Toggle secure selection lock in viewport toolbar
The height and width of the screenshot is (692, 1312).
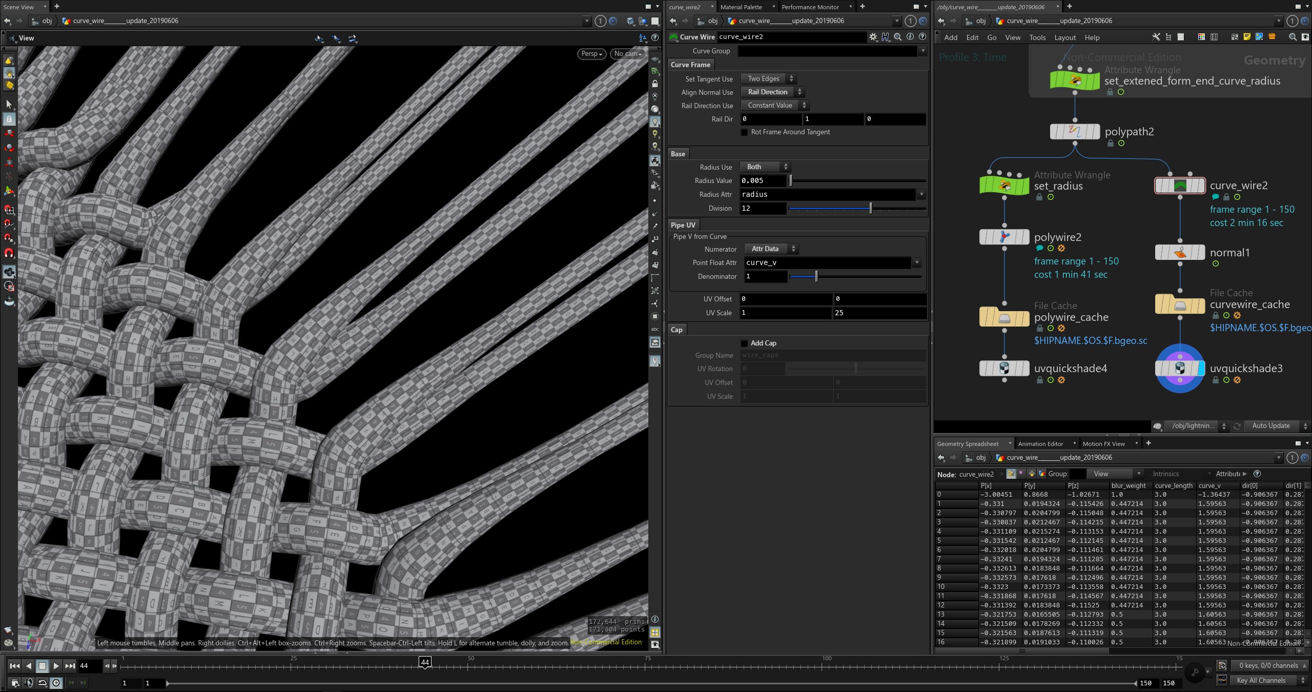pyautogui.click(x=9, y=118)
